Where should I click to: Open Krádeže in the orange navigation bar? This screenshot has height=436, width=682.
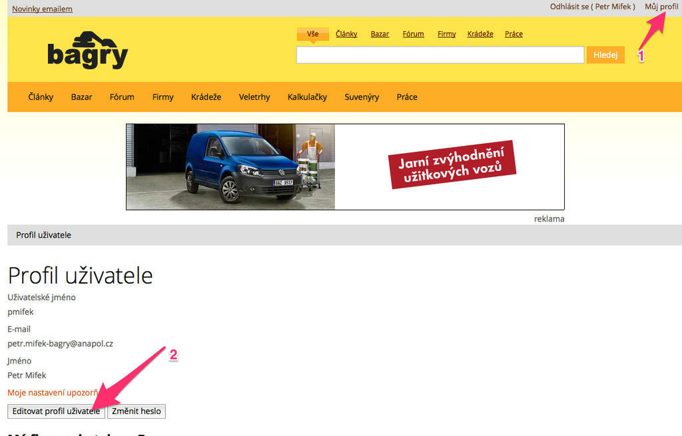point(206,97)
